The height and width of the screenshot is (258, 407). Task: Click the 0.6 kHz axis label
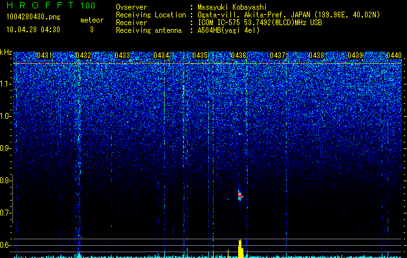pos(5,245)
